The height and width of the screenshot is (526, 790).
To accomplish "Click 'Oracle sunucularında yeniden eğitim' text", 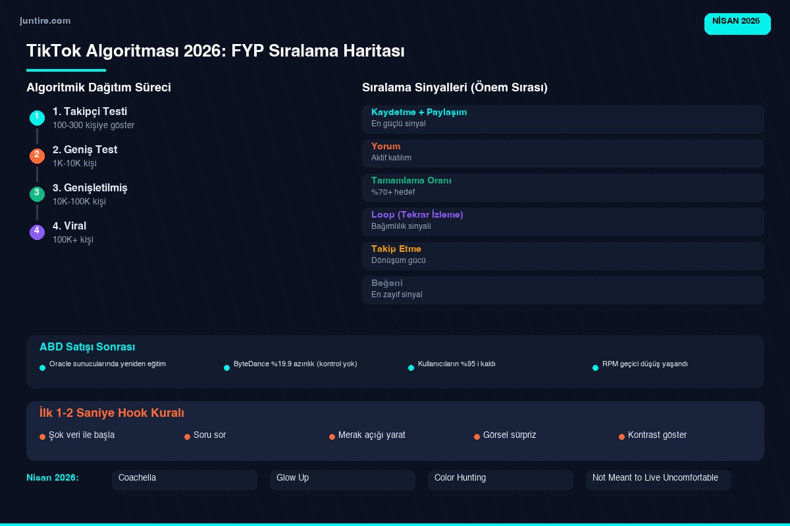I will tap(107, 364).
